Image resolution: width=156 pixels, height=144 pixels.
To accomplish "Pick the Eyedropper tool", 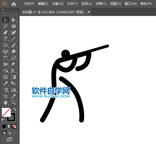I will point(6,83).
